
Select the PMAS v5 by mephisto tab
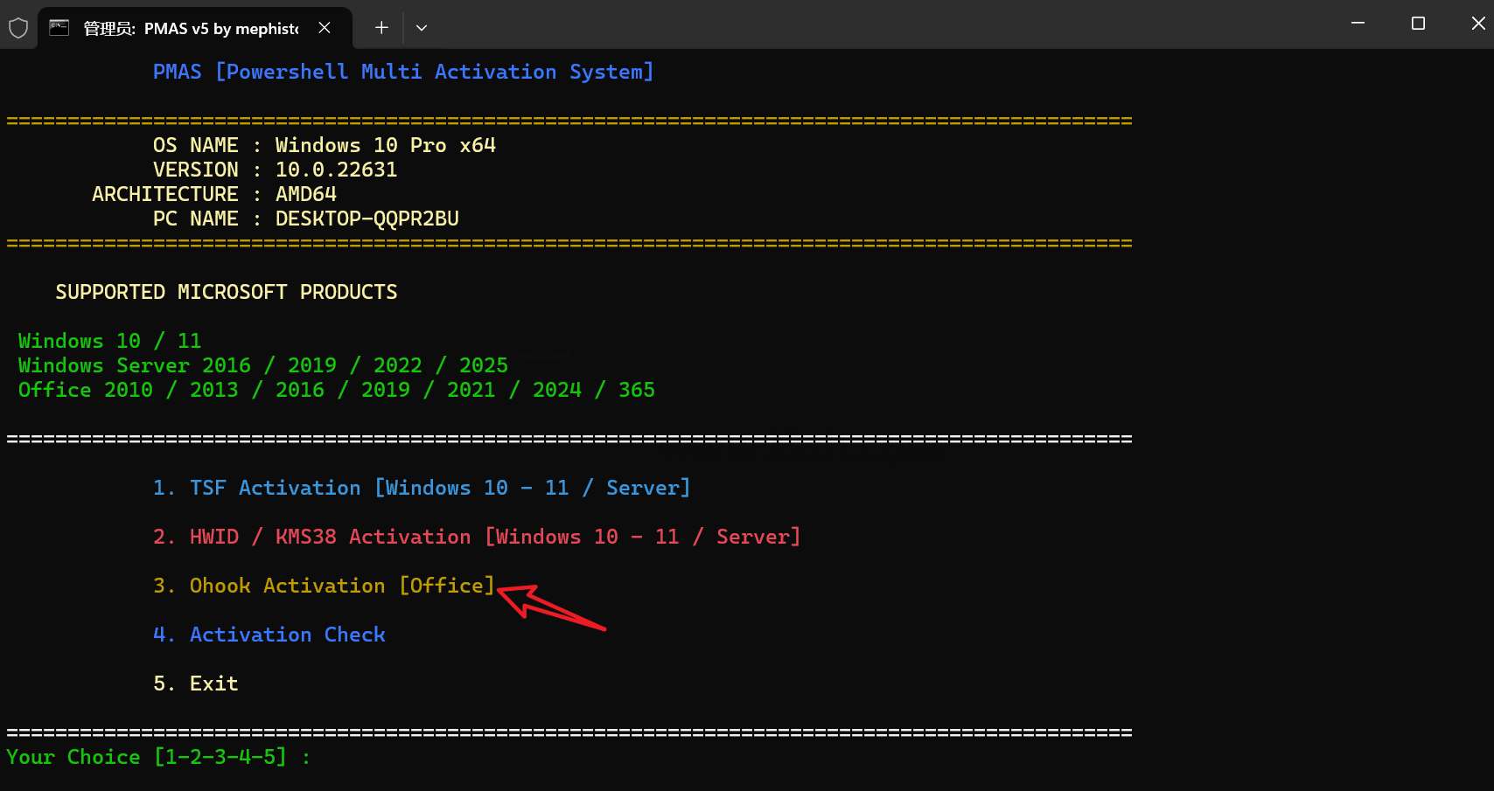click(191, 29)
